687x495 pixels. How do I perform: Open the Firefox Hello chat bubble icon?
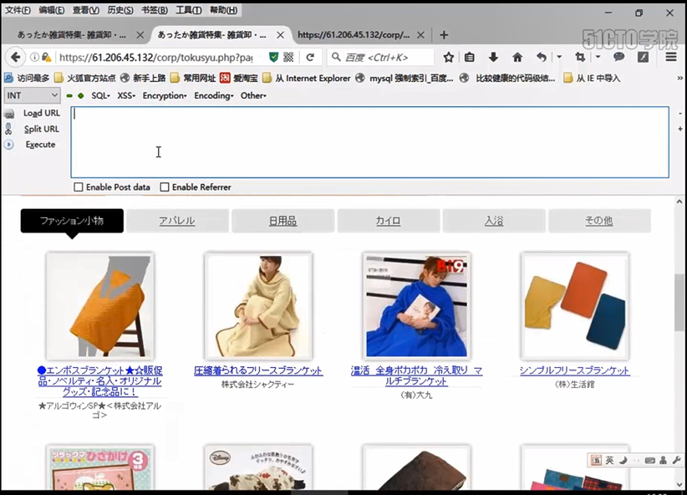(618, 59)
